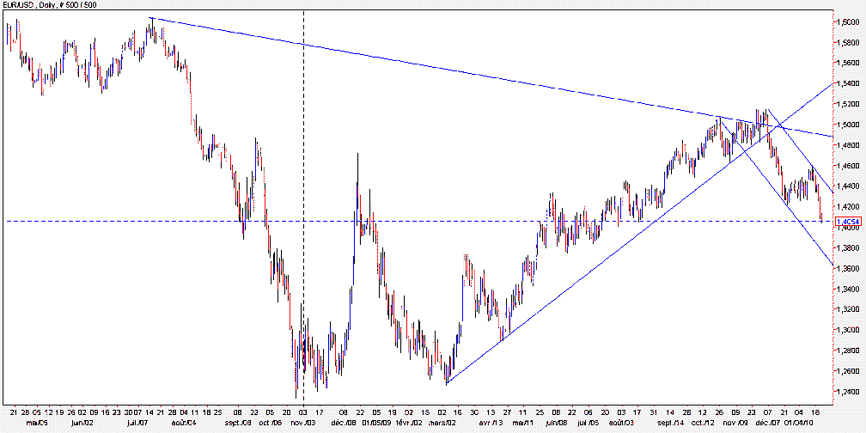Click the "oct /06" date label
The height and width of the screenshot is (433, 866).
[271, 423]
